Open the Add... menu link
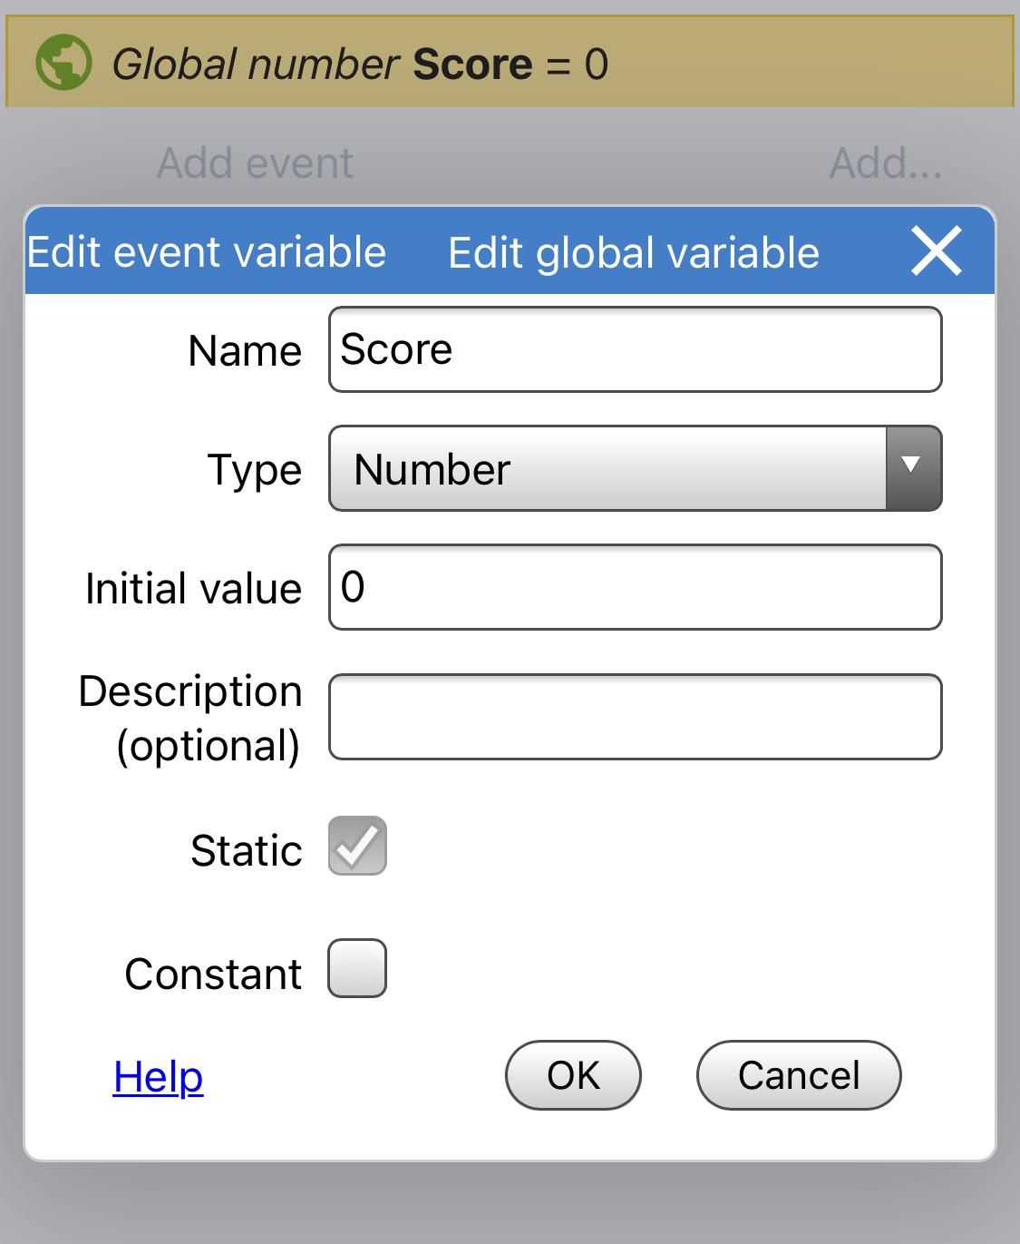The height and width of the screenshot is (1244, 1020). click(x=886, y=163)
